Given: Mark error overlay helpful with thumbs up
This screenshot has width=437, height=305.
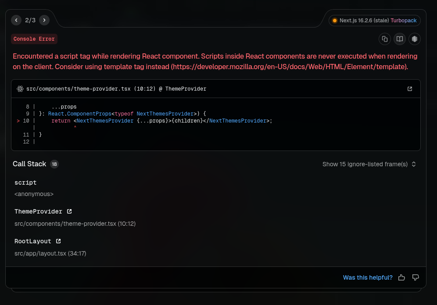Looking at the screenshot, I should coord(401,277).
